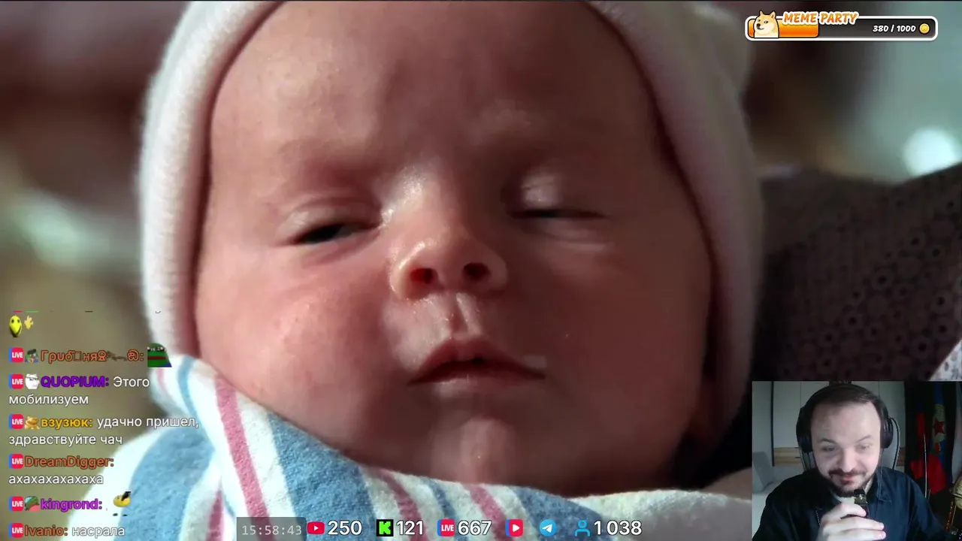Click the 380 / 1000 progress text

click(x=894, y=29)
